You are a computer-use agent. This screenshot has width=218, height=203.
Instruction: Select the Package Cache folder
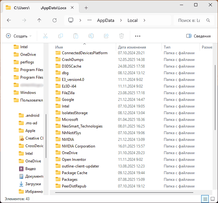point(71,173)
